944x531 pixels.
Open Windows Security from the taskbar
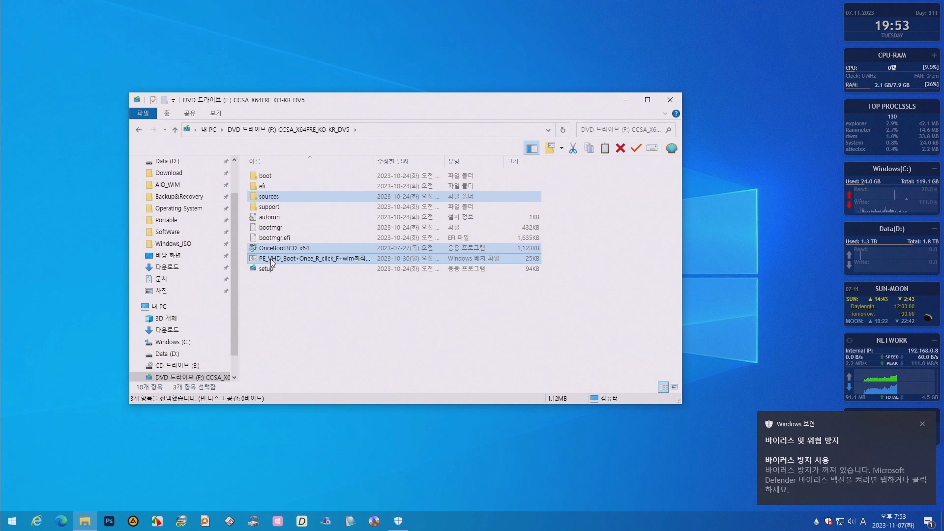pos(398,521)
